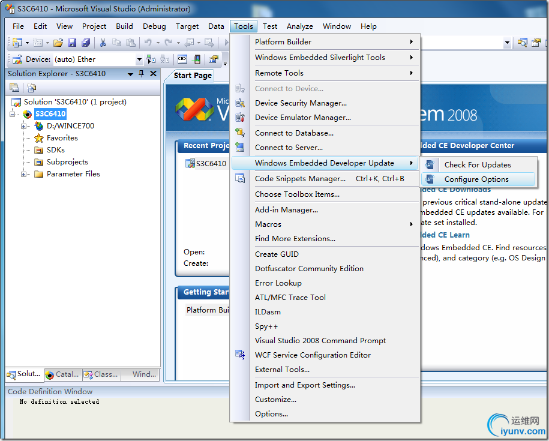Click Options at bottom of Tools menu
This screenshot has height=441, width=549.
coord(325,414)
